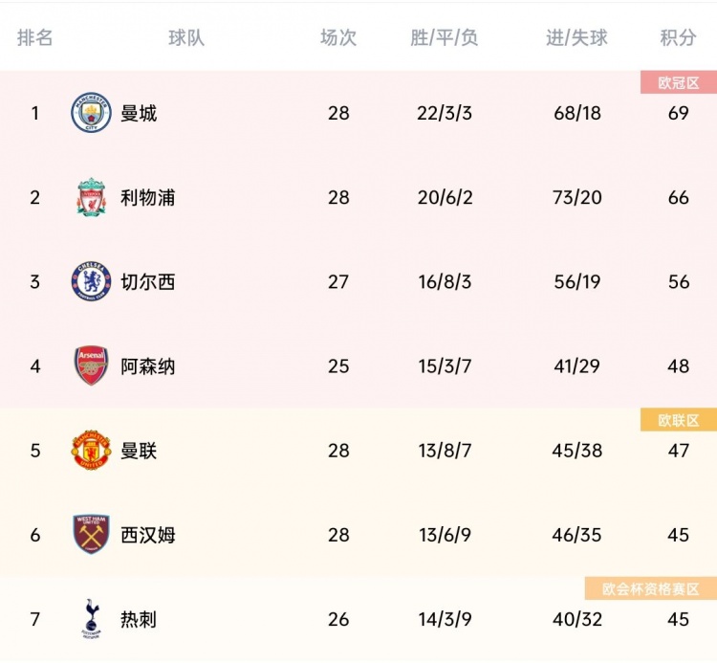Open the 利物浦 team name link
717x663 pixels.
pyautogui.click(x=147, y=197)
